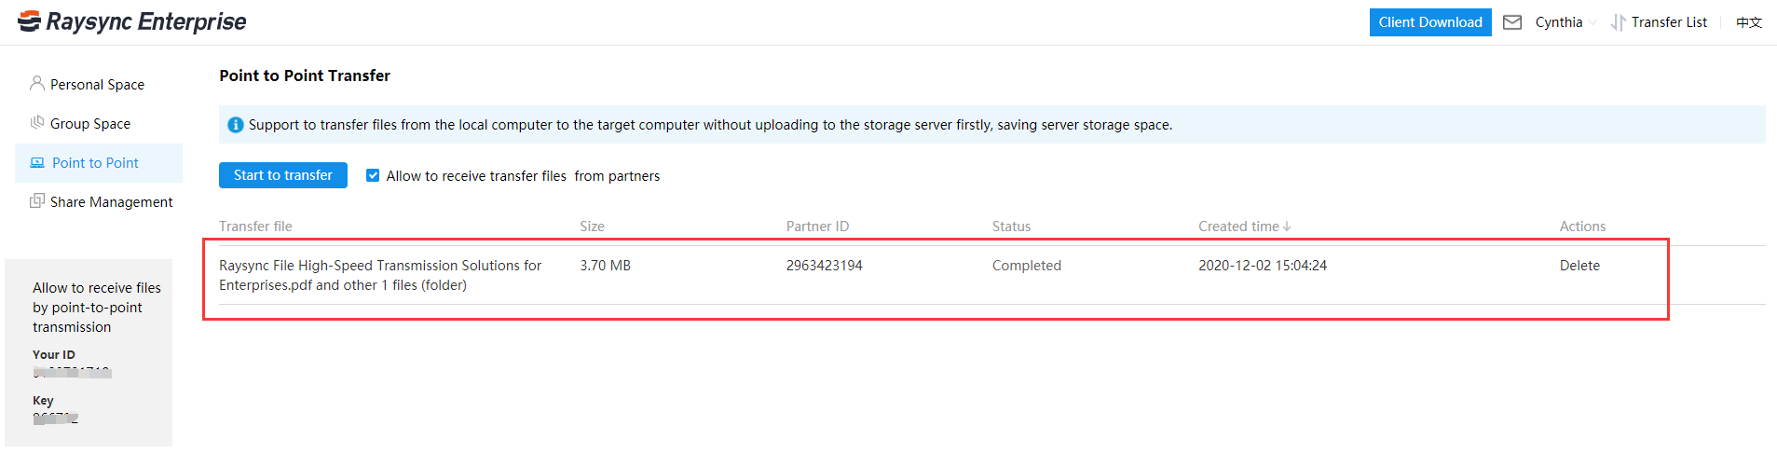Click the Personal Space person icon
This screenshot has width=1777, height=467.
[x=37, y=84]
